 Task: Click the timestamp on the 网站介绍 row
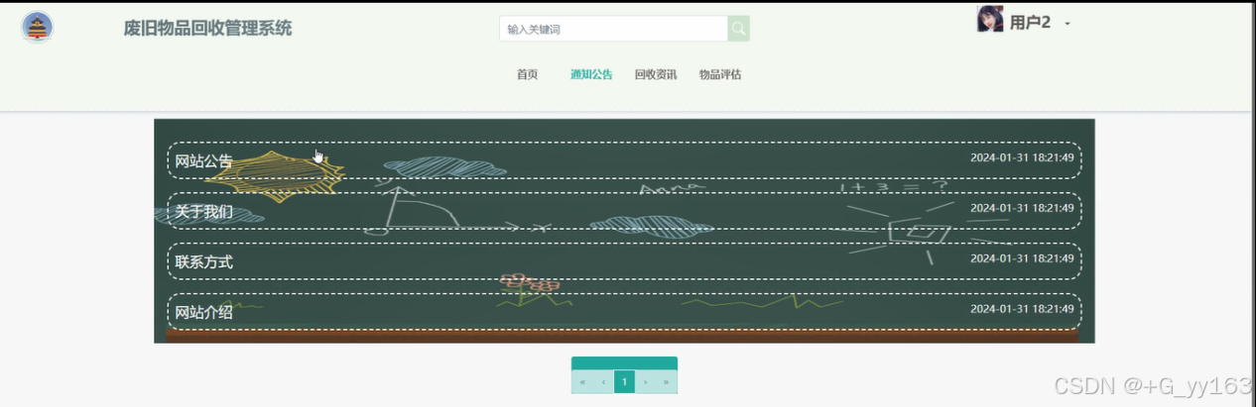[1022, 309]
